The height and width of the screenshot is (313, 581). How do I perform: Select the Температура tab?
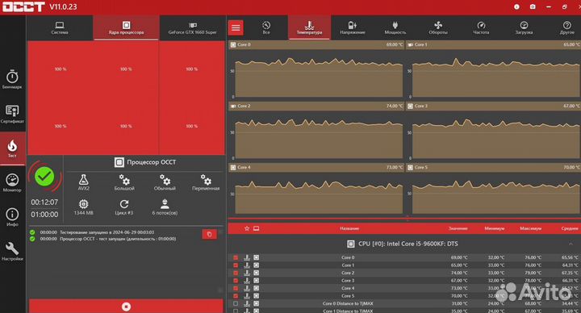(309, 27)
